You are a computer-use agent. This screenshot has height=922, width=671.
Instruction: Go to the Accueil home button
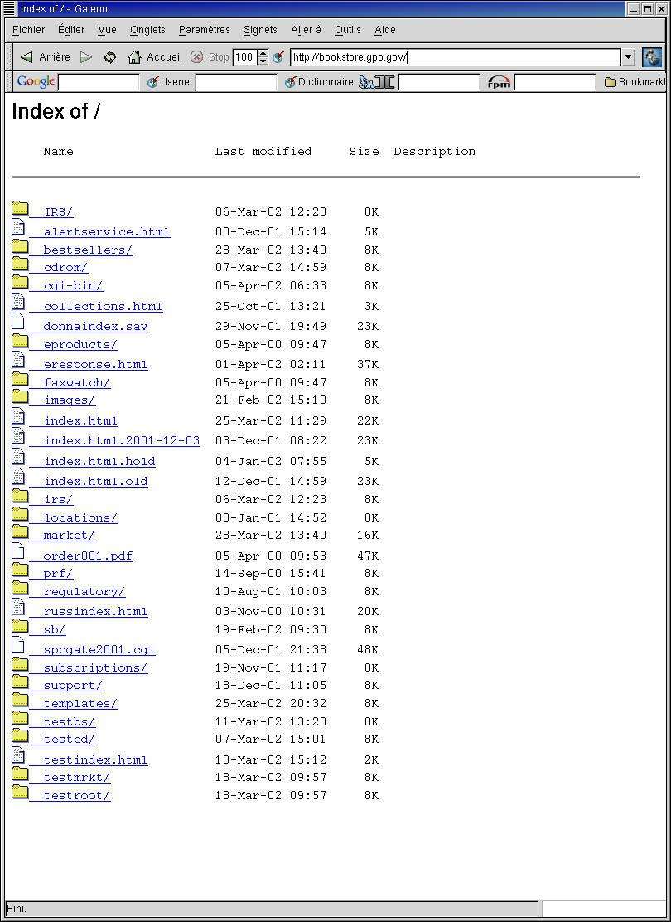[x=155, y=57]
